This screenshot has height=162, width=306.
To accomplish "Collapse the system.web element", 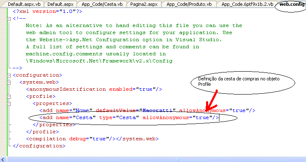I will (9, 82).
